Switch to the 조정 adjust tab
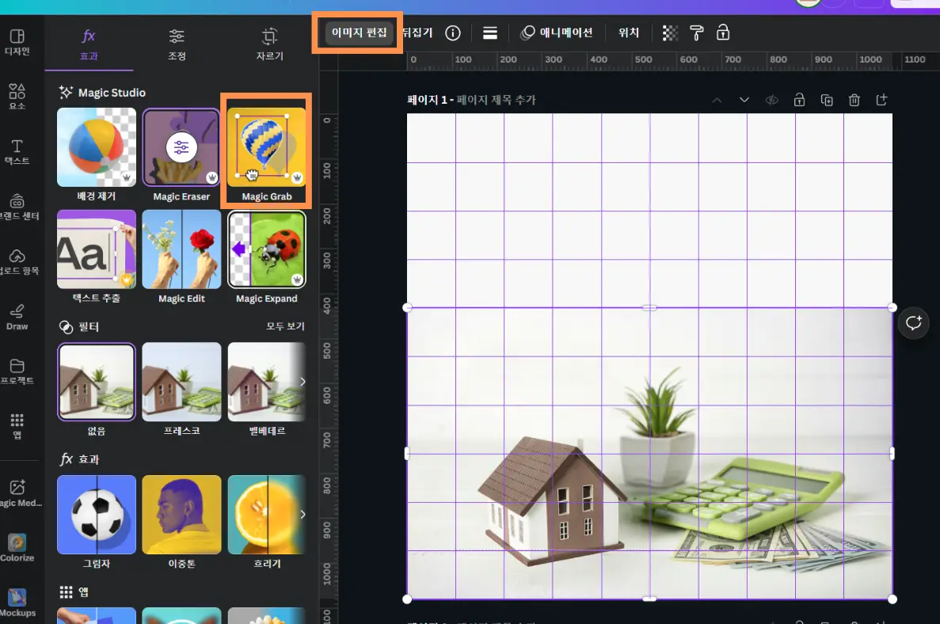The height and width of the screenshot is (624, 940). click(x=177, y=44)
